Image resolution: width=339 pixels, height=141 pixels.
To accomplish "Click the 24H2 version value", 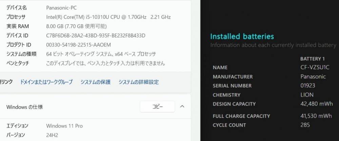I will [52, 135].
